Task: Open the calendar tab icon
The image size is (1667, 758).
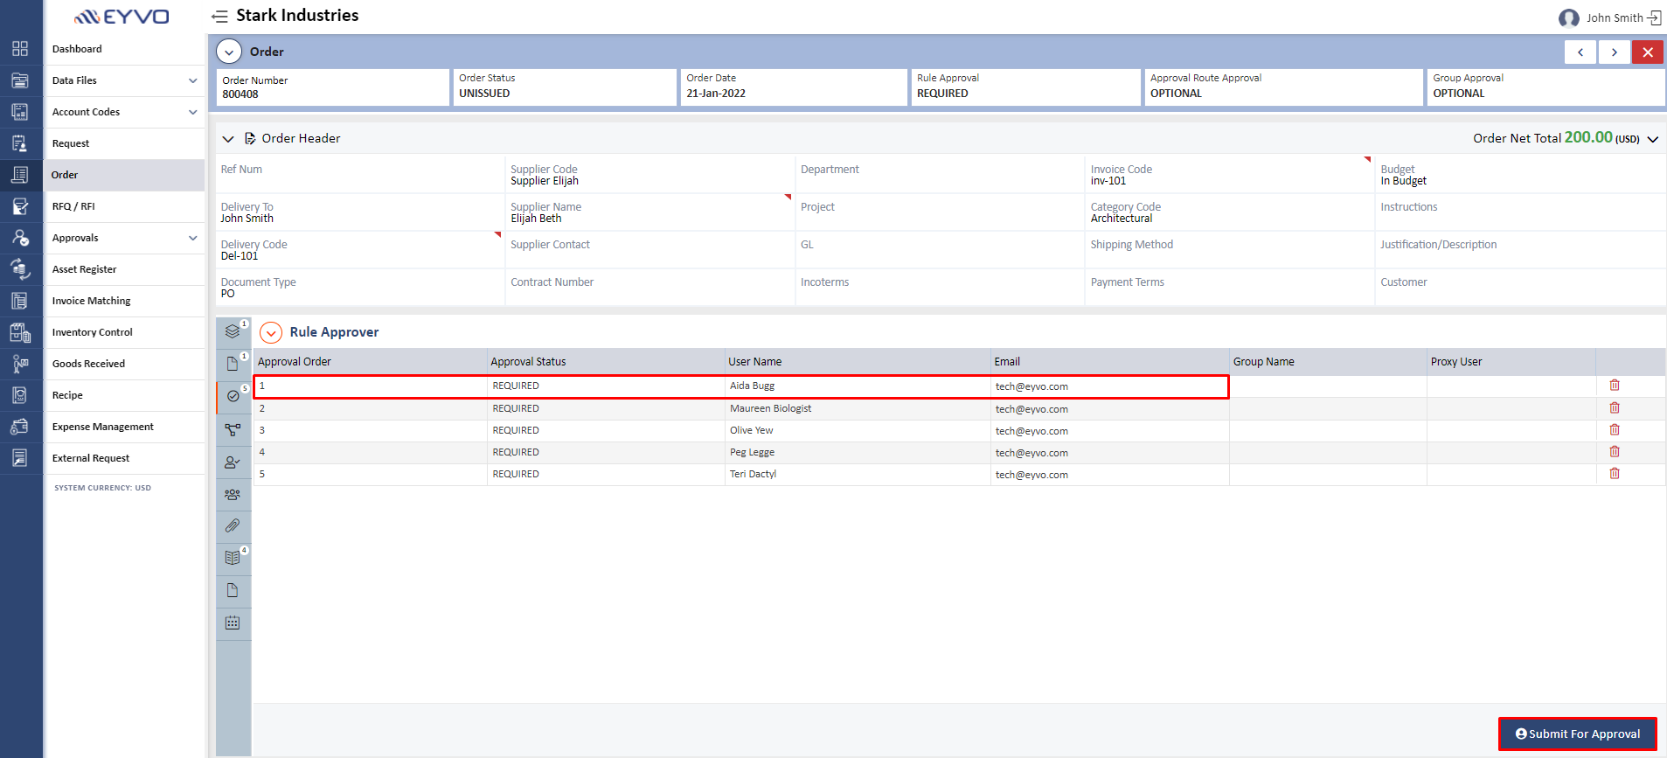Action: 233,622
